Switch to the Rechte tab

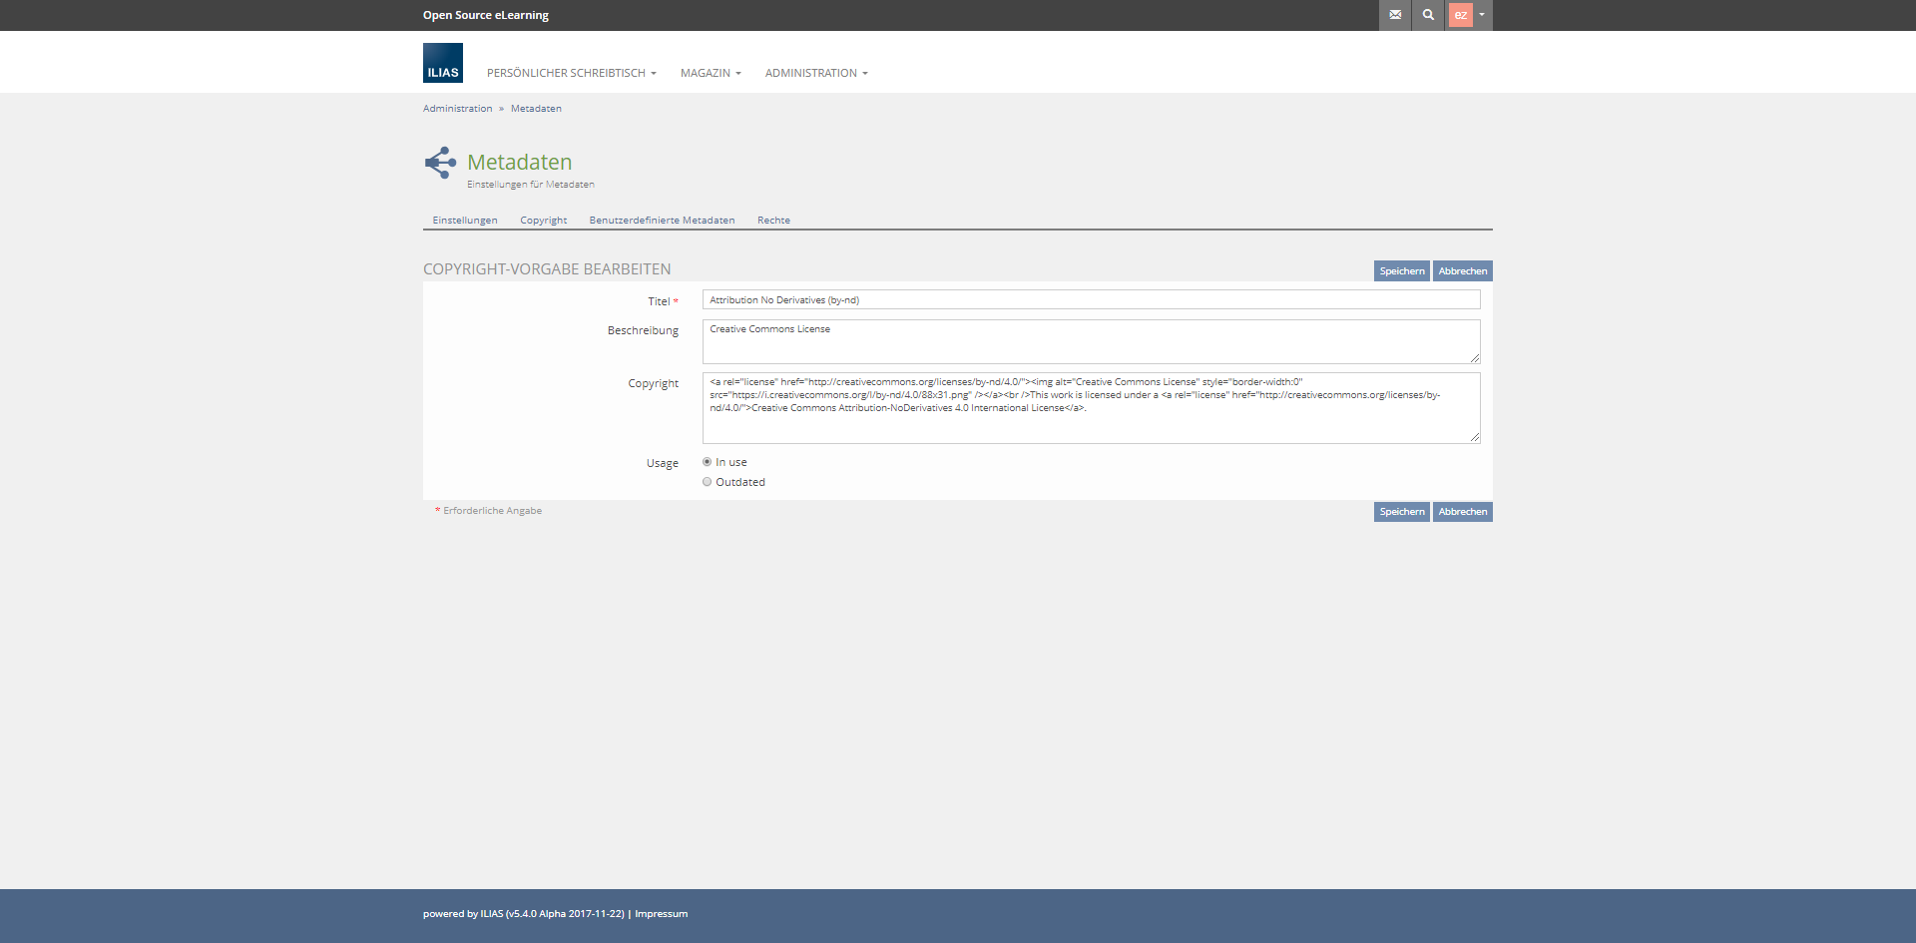[x=773, y=221]
